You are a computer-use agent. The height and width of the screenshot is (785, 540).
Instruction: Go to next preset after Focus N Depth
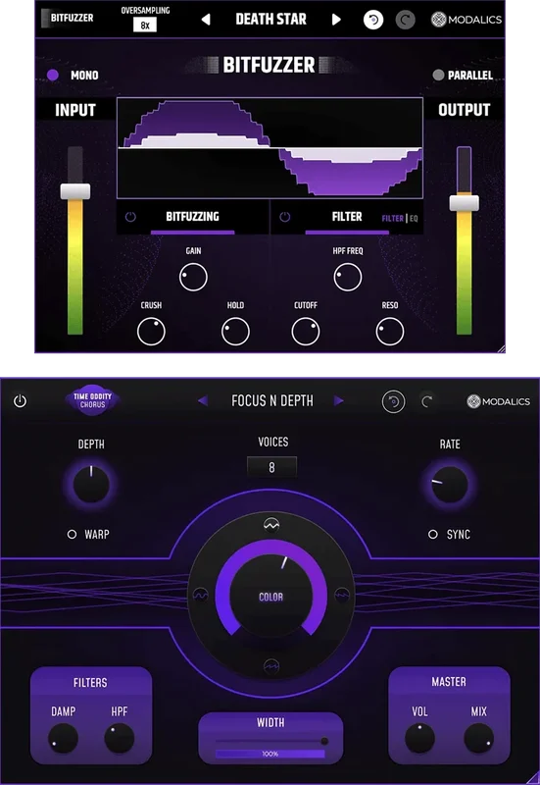point(338,400)
